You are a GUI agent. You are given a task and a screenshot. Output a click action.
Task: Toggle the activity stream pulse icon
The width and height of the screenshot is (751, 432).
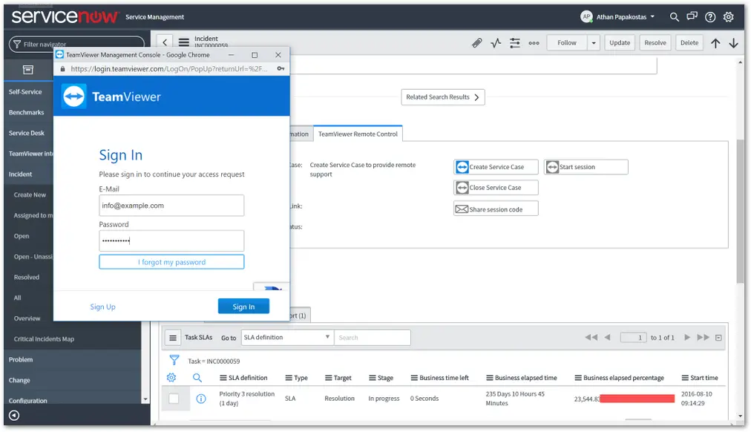click(496, 43)
